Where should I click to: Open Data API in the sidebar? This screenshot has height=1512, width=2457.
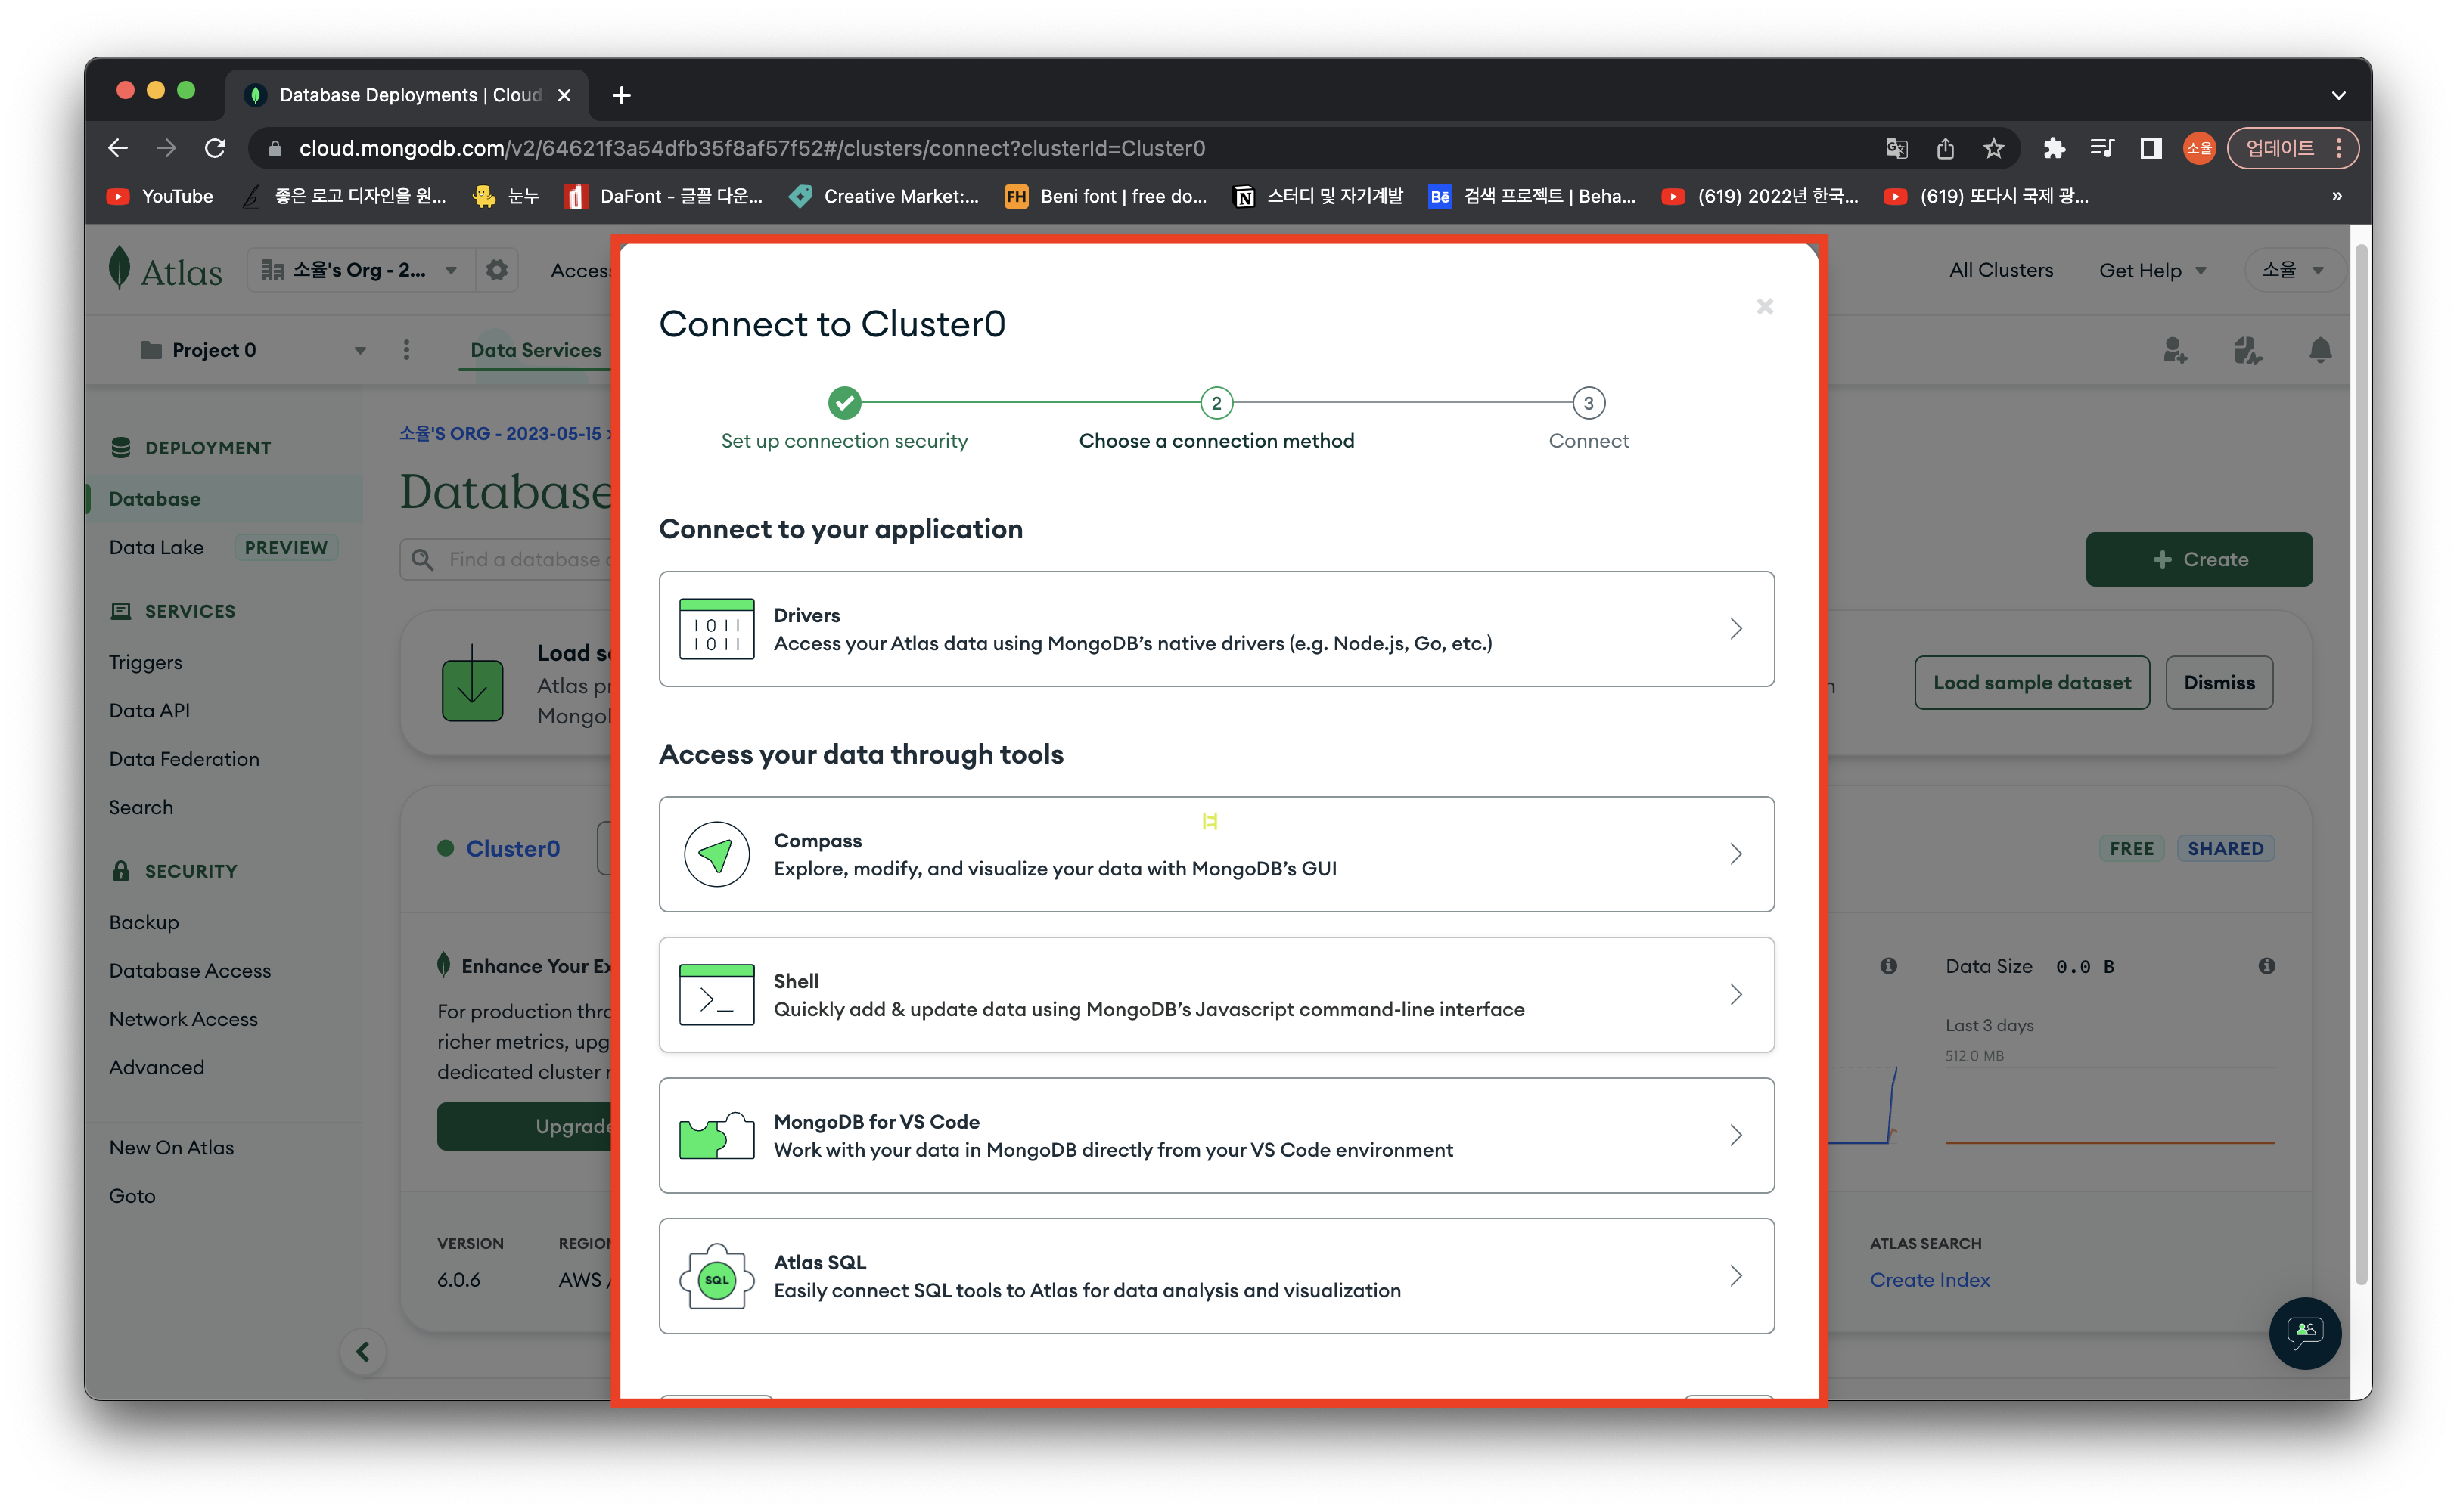[x=149, y=710]
